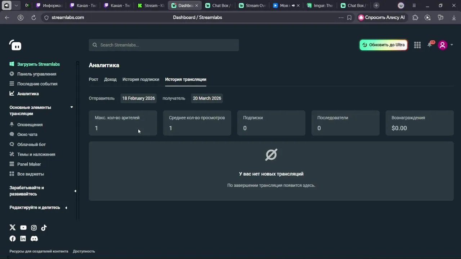Screen dimensions: 461x259
Task: Open the three-dots page menu in address bar
Action: [x=341, y=17]
